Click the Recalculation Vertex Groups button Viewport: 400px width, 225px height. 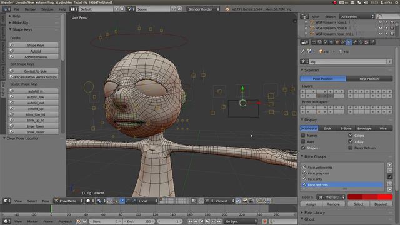coord(34,77)
